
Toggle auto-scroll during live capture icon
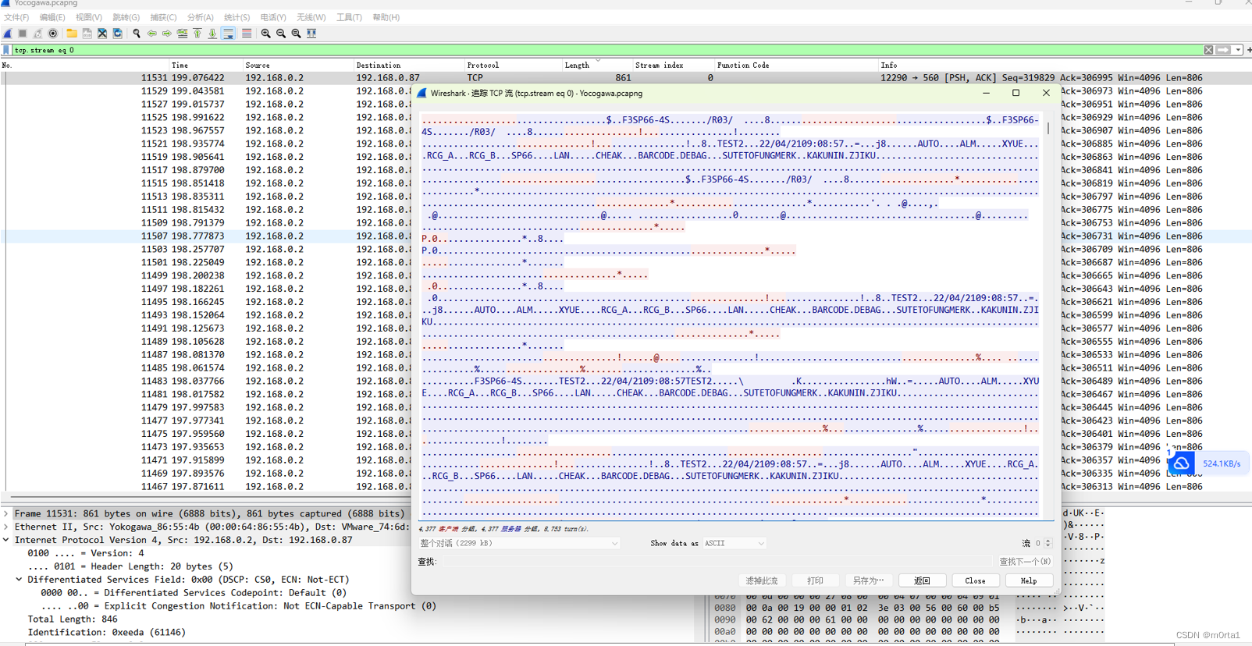tap(229, 34)
